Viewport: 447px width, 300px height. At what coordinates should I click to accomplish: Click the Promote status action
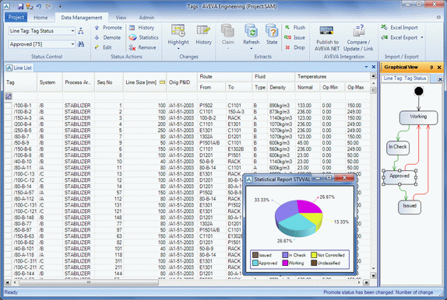pos(108,28)
